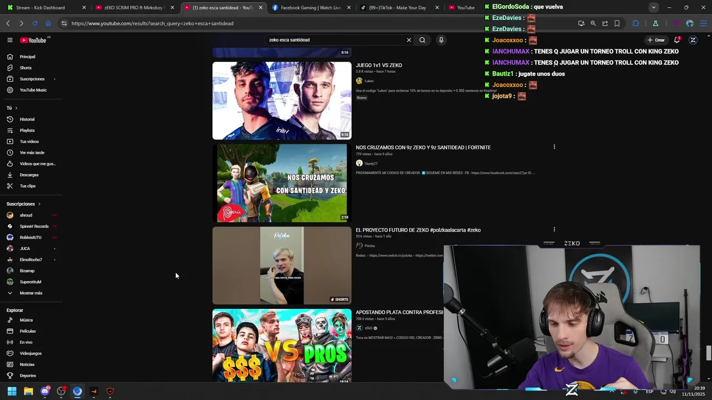
Task: Open ElmoRocho7 subscription
Action: (x=31, y=259)
